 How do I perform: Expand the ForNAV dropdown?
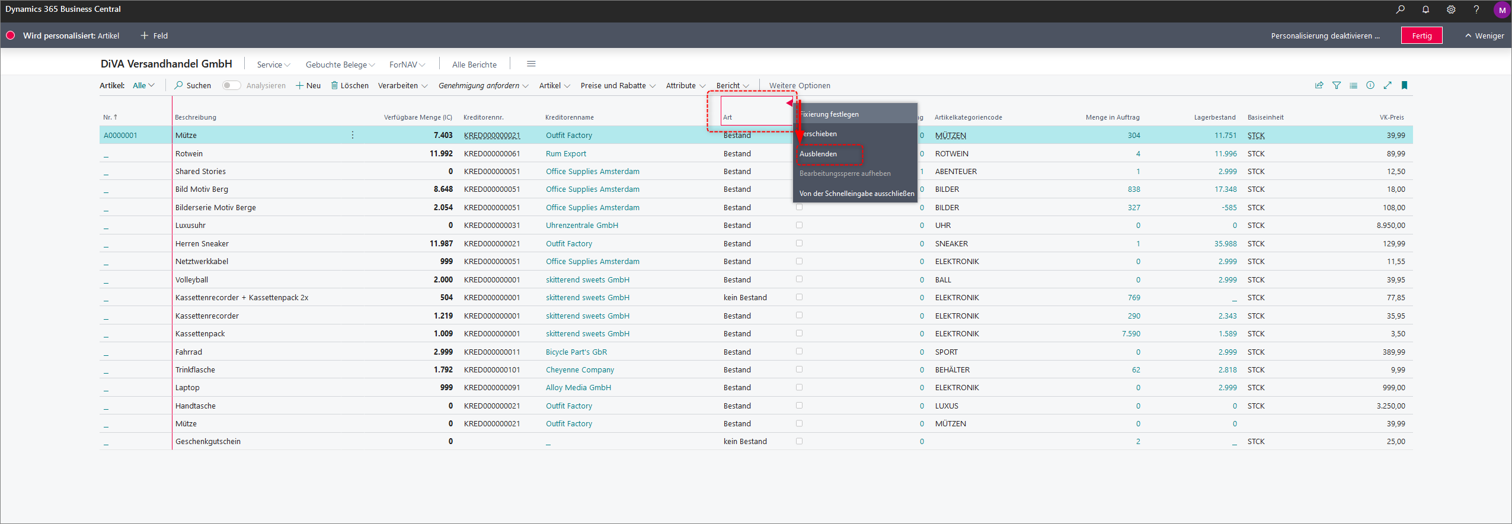pyautogui.click(x=407, y=65)
